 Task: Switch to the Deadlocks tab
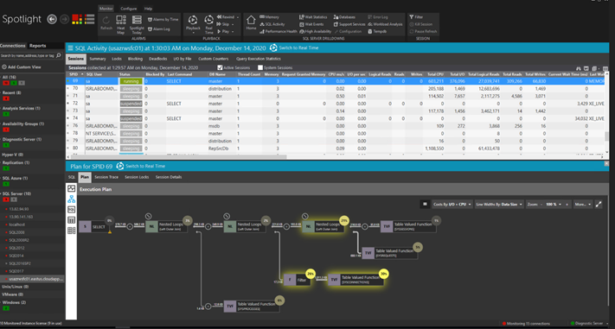[157, 59]
